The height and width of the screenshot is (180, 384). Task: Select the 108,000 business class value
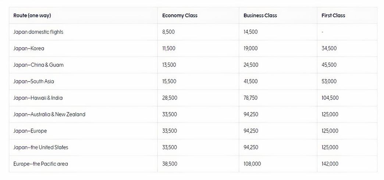(252, 164)
